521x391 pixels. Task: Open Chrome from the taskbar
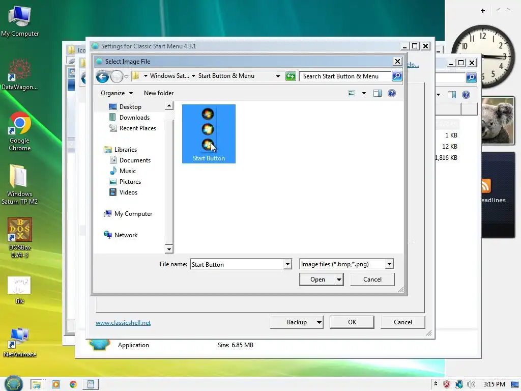click(x=73, y=385)
